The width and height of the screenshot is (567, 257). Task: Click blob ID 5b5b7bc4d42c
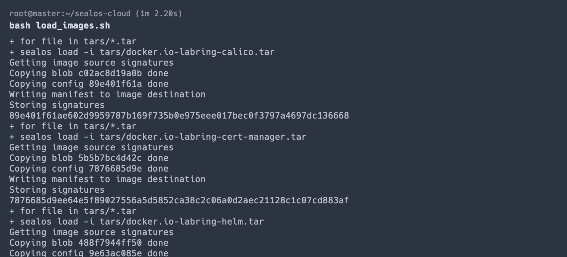(110, 158)
